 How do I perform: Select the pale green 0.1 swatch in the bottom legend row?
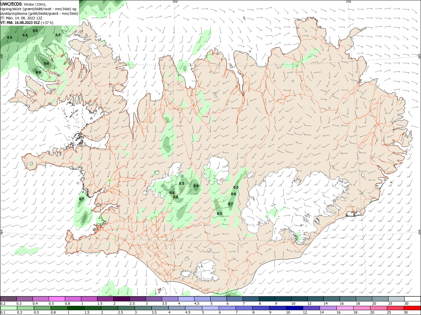(8, 308)
